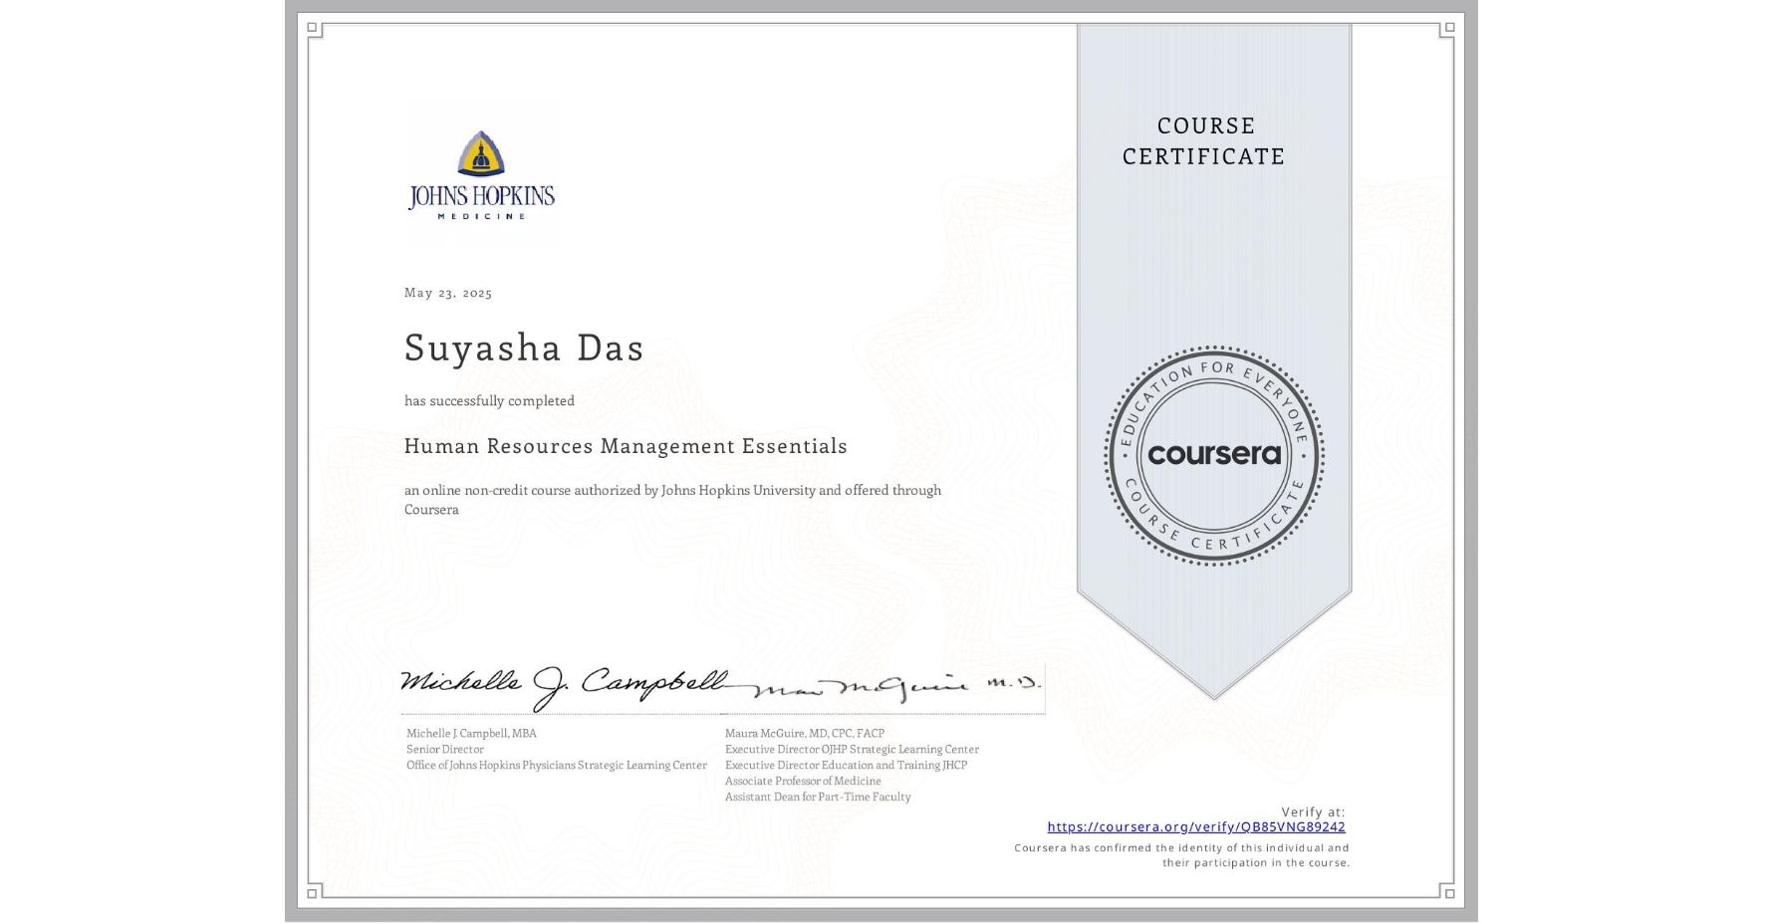Select the date May 23, 2025
Image resolution: width=1765 pixels, height=924 pixels.
click(x=448, y=293)
